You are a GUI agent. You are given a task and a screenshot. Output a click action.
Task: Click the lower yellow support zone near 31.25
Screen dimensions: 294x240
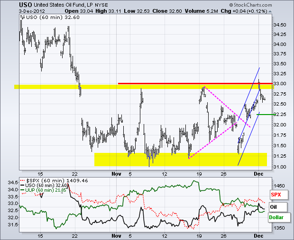click(x=181, y=160)
